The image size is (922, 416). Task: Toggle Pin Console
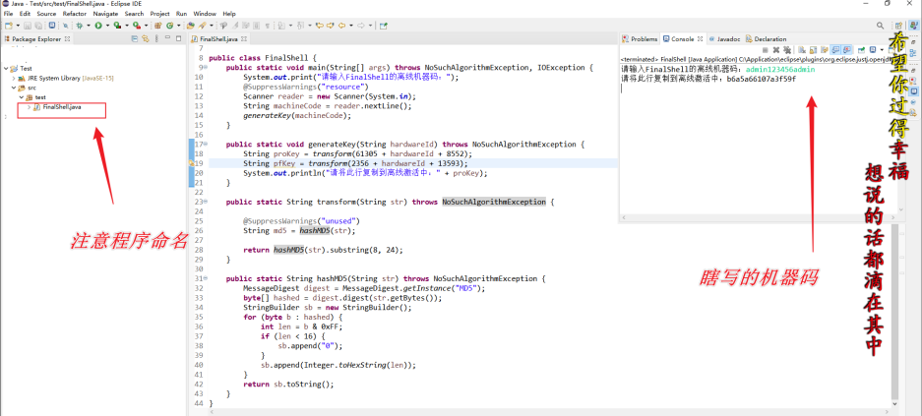click(861, 49)
